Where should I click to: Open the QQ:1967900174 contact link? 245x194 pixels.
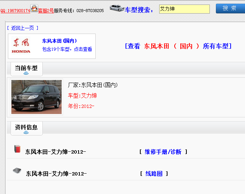(x=15, y=11)
